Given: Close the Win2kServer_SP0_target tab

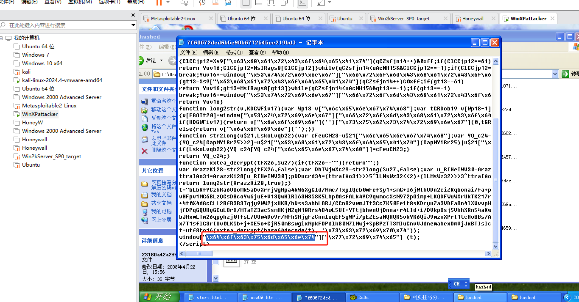Looking at the screenshot, I should click(x=445, y=19).
